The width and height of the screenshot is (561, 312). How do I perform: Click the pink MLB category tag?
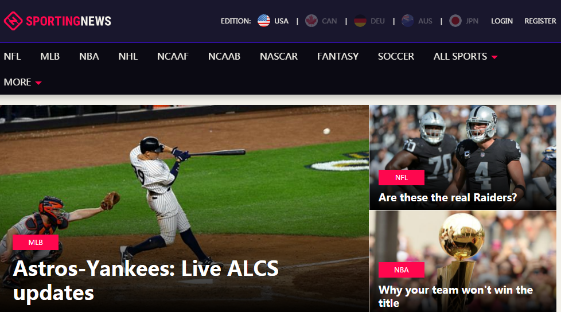coord(36,242)
